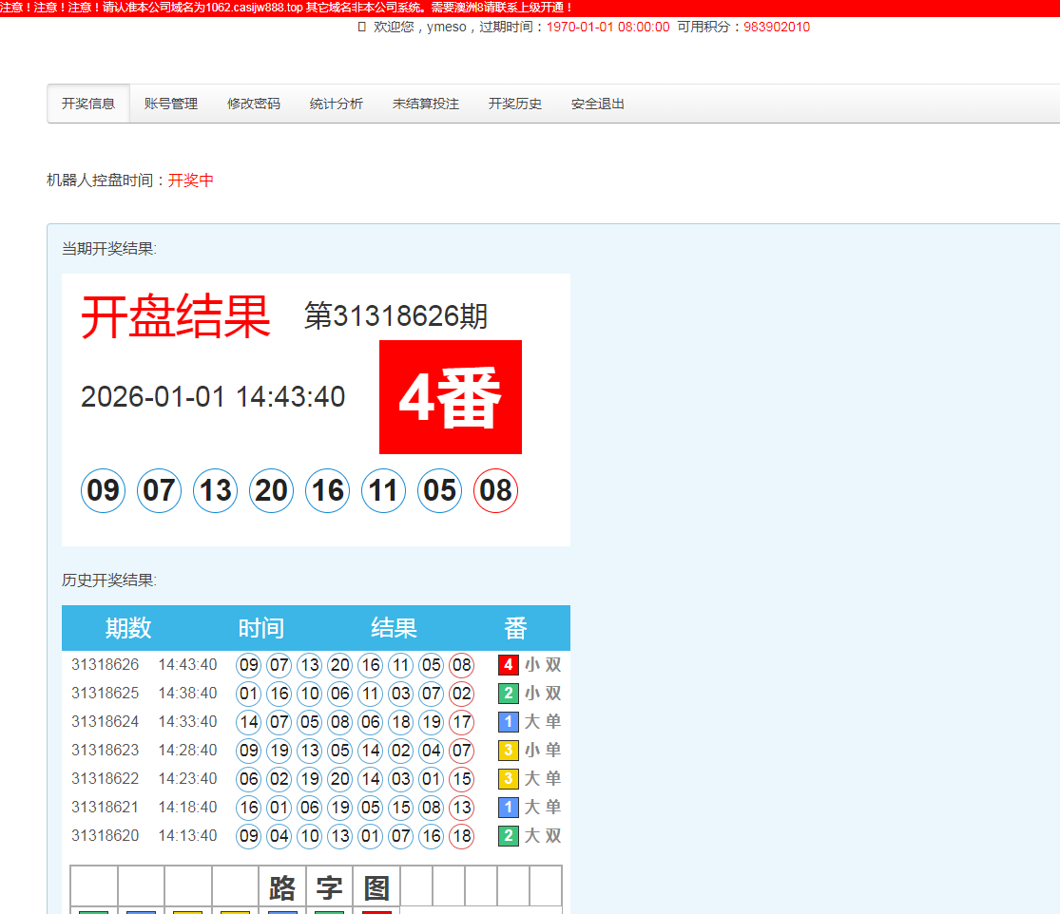Click red 4 badge in row 31318626
This screenshot has height=914, width=1060.
tap(509, 665)
